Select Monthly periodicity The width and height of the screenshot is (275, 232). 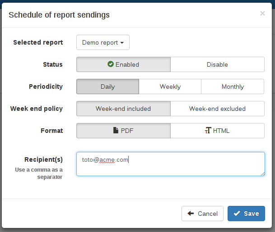click(233, 86)
